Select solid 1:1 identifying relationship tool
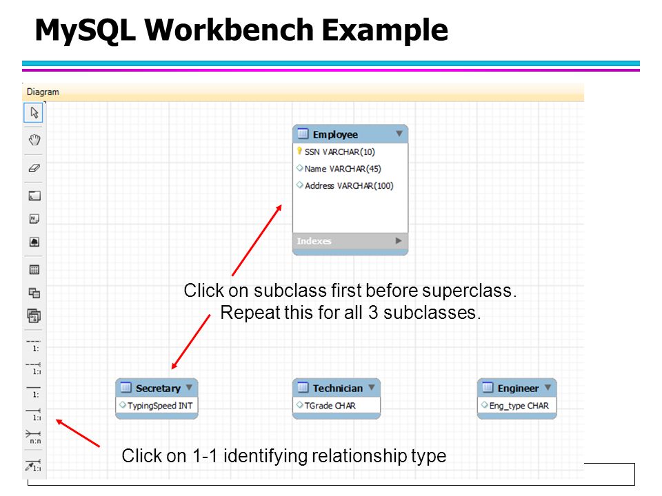Image resolution: width=662 pixels, height=496 pixels. point(34,391)
